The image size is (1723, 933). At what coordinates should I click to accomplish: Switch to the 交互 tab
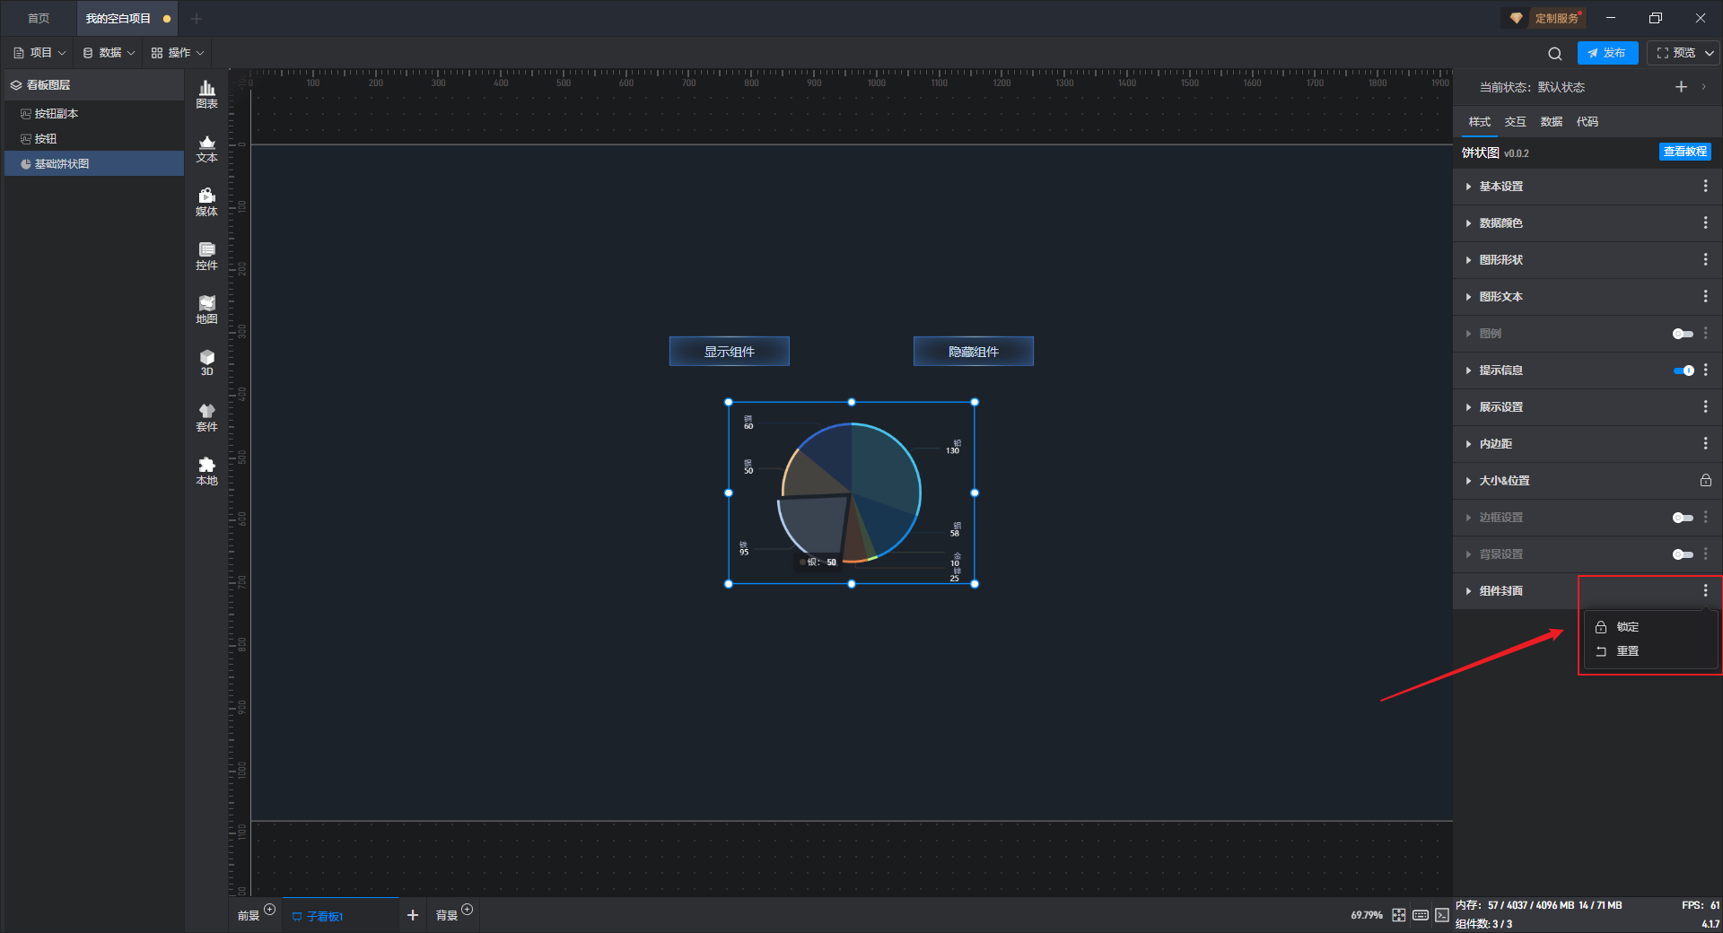1515,122
